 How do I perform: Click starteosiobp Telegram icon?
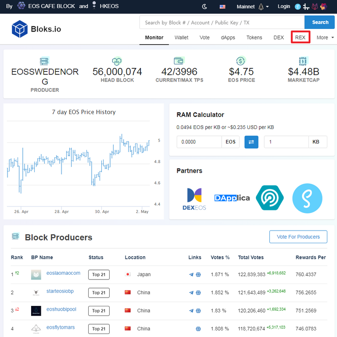click(x=191, y=292)
